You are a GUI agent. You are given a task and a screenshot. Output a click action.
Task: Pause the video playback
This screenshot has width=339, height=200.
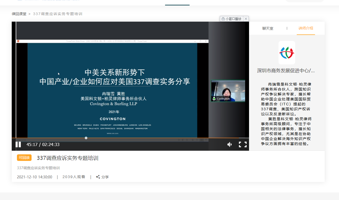click(18, 144)
